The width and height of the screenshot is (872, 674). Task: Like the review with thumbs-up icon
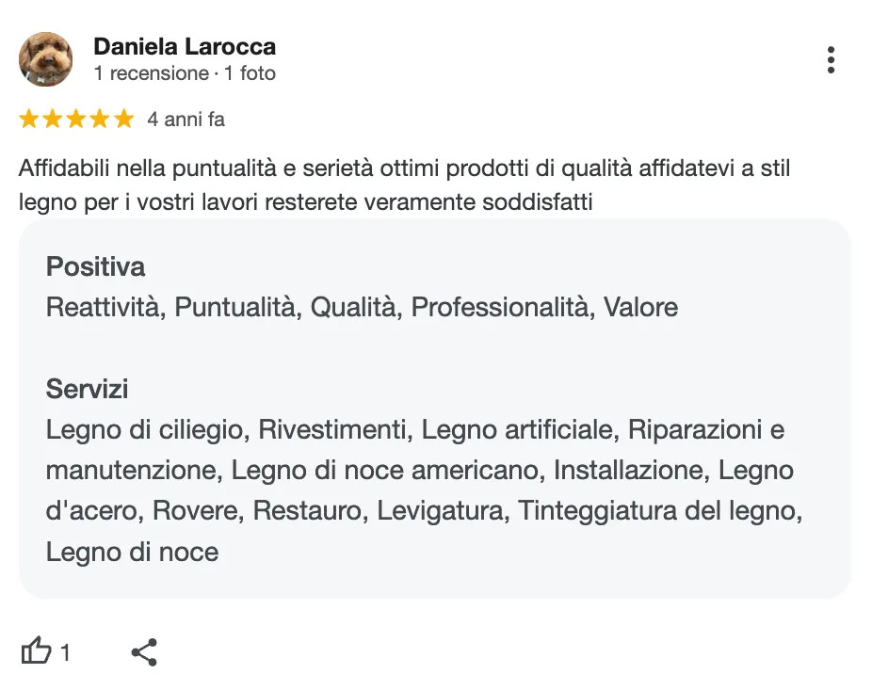tap(36, 650)
